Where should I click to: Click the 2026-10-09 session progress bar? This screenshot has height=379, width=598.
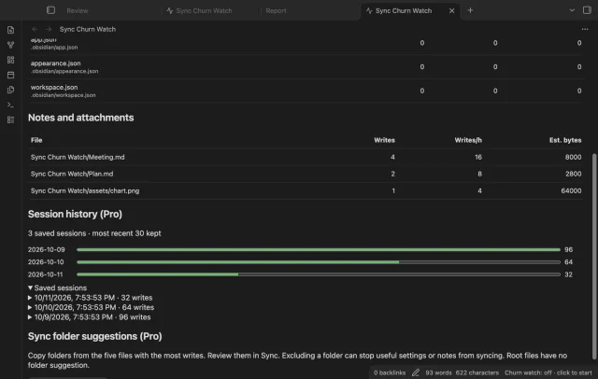319,249
